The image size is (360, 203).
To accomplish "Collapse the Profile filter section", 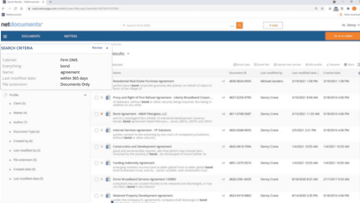I will [85, 95].
